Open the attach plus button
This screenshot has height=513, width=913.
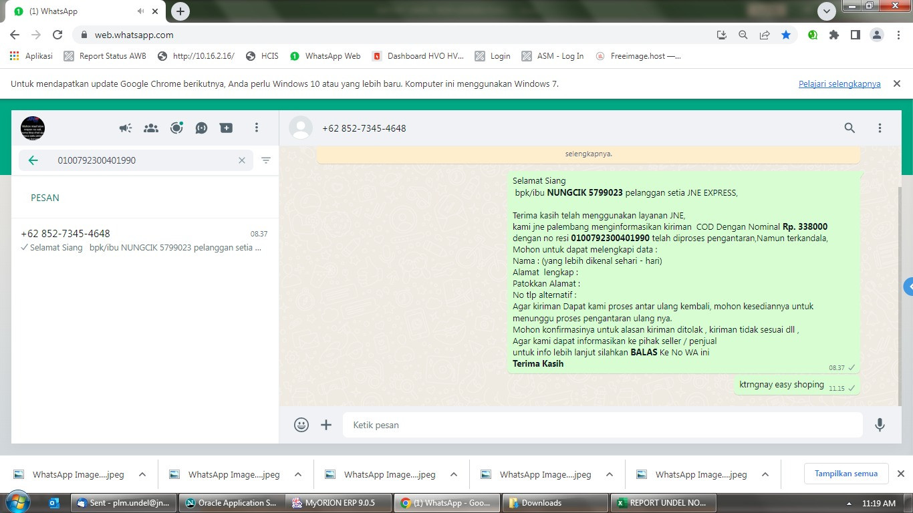[326, 425]
